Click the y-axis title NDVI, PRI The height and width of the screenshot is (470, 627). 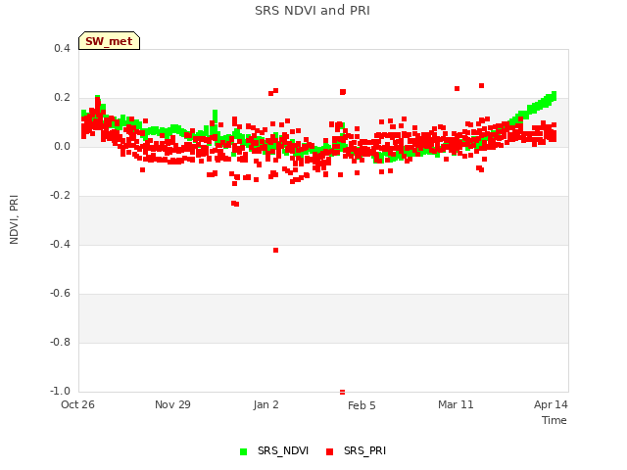[14, 219]
